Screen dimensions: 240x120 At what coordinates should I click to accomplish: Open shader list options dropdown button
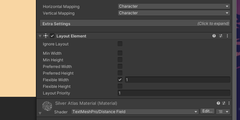pos(223,112)
